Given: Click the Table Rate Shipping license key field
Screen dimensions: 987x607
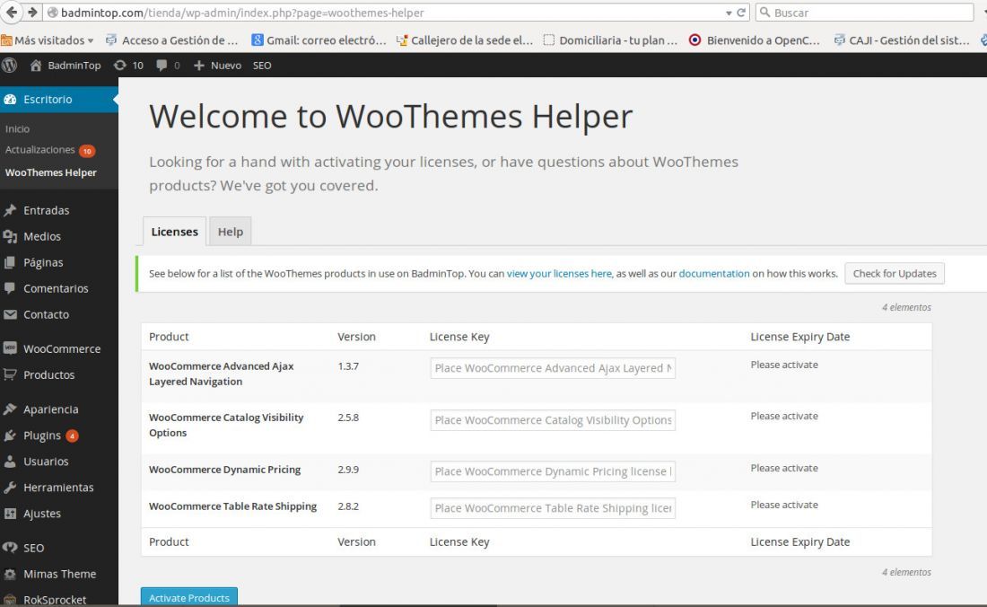Looking at the screenshot, I should (x=553, y=508).
